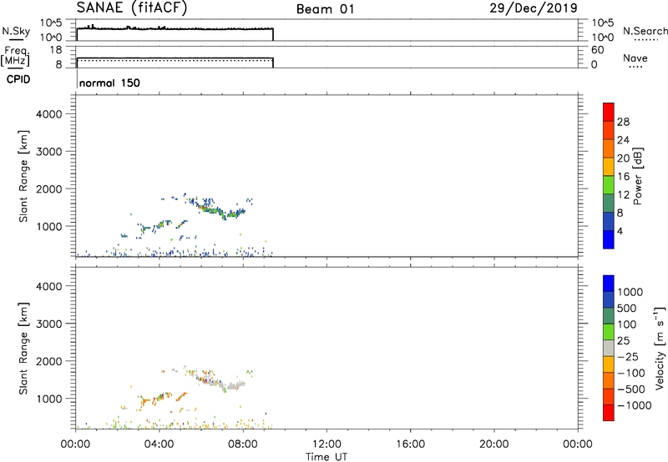The width and height of the screenshot is (668, 462).
Task: Click the 16:00 time axis label
Action: point(410,444)
